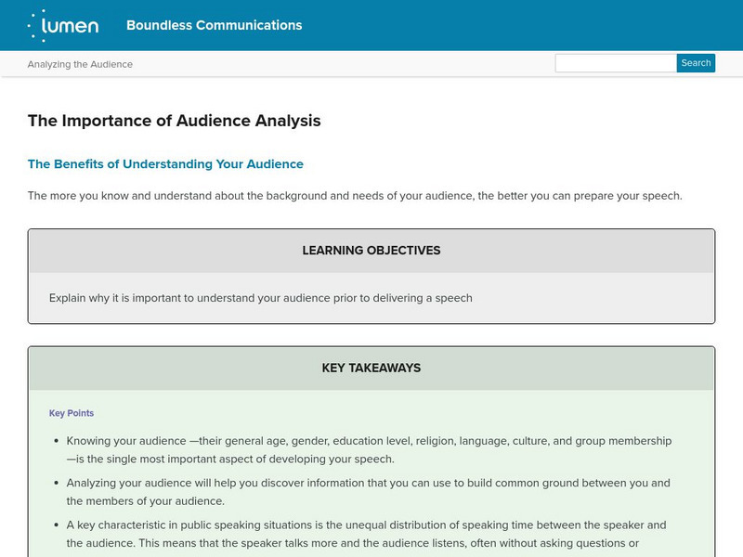
Task: Click the purple Key Points label
Action: point(72,413)
